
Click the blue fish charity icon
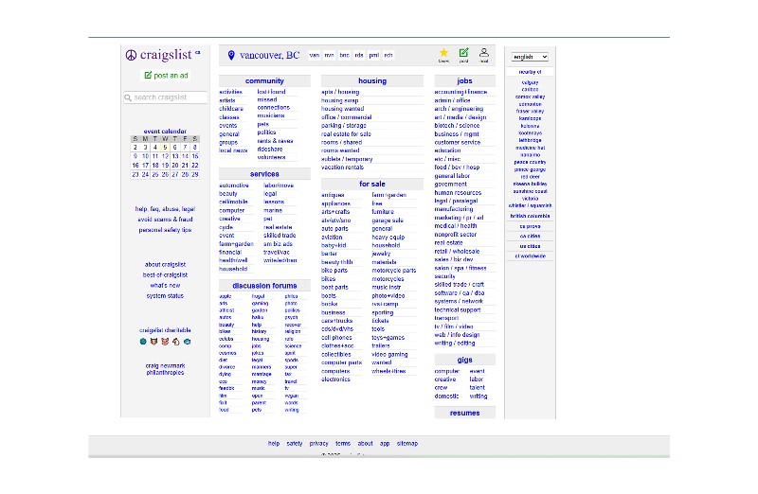click(x=187, y=342)
